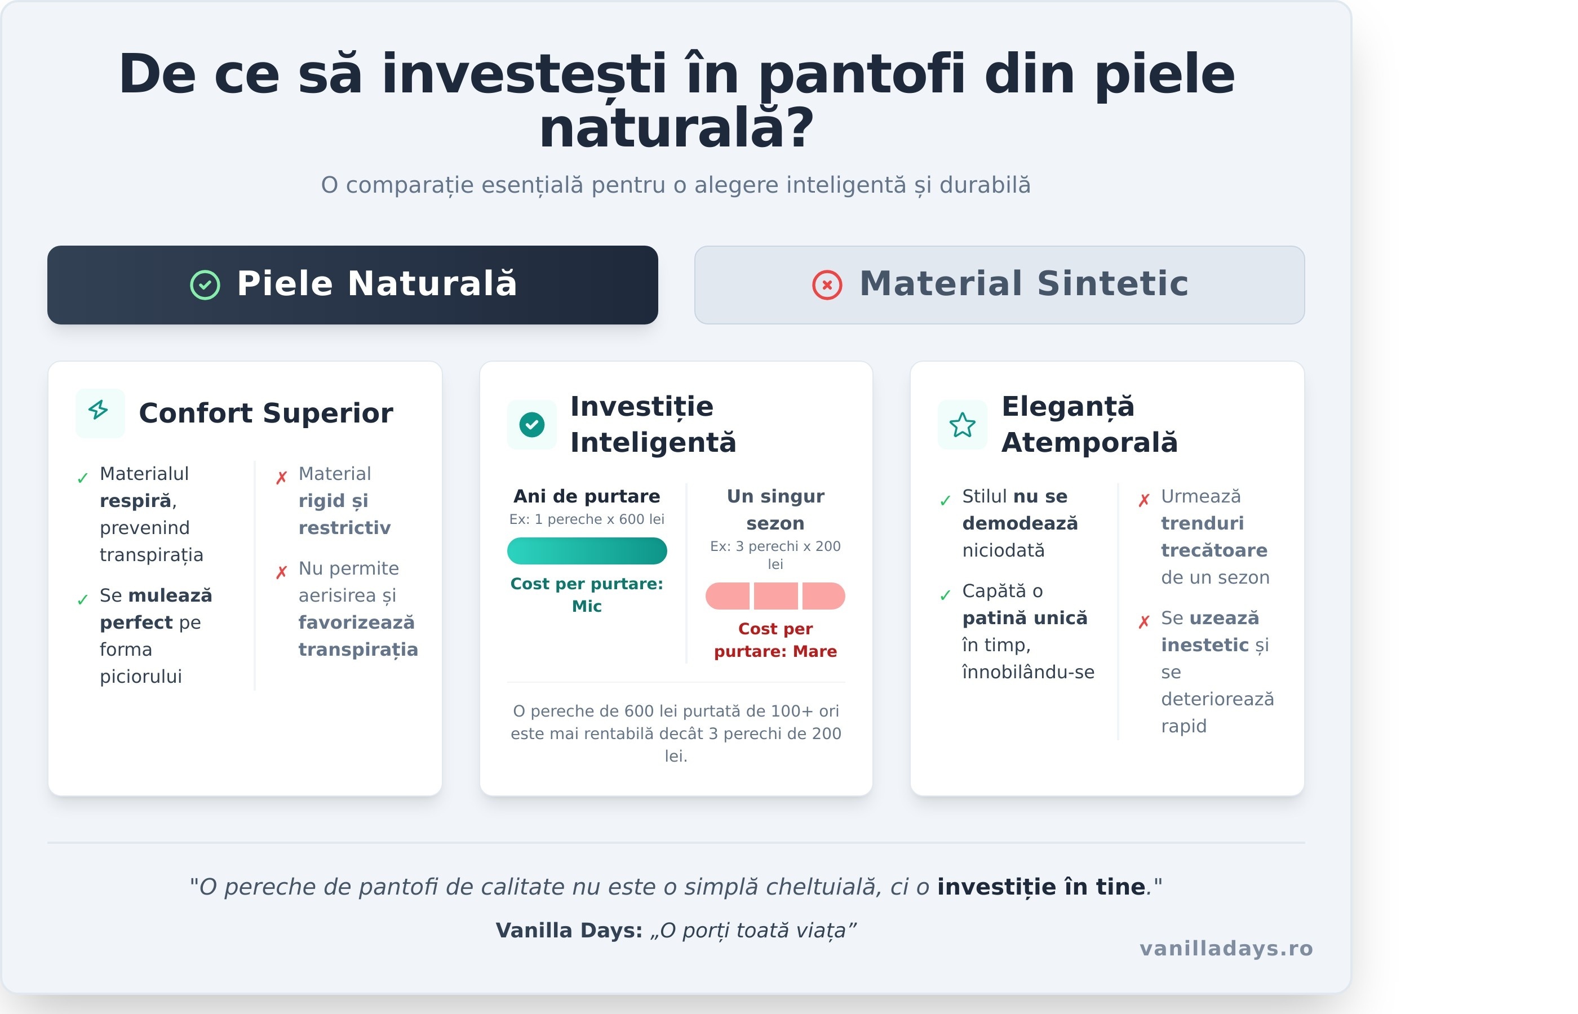This screenshot has width=1578, height=1014.
Task: Switch to the Material Sintetic tab
Action: coord(999,285)
